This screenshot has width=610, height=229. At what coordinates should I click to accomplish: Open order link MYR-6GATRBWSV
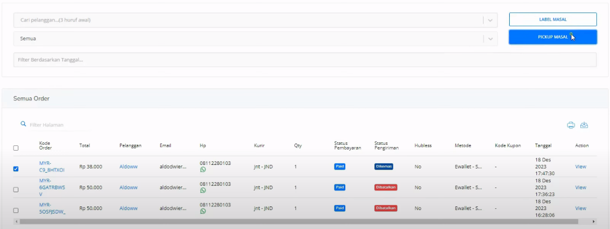tap(52, 187)
